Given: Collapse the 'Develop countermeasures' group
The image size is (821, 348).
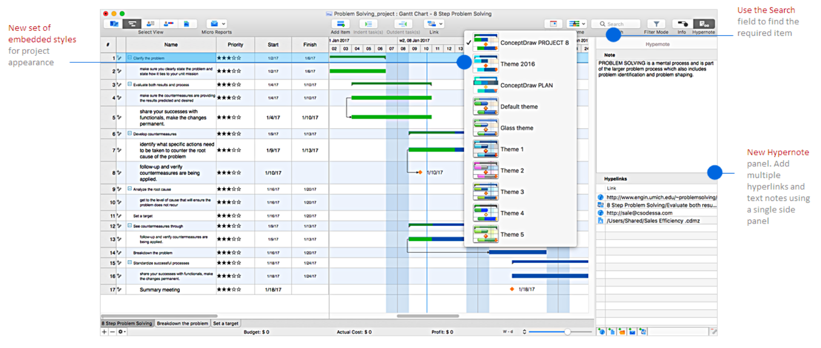Looking at the screenshot, I should click(130, 133).
